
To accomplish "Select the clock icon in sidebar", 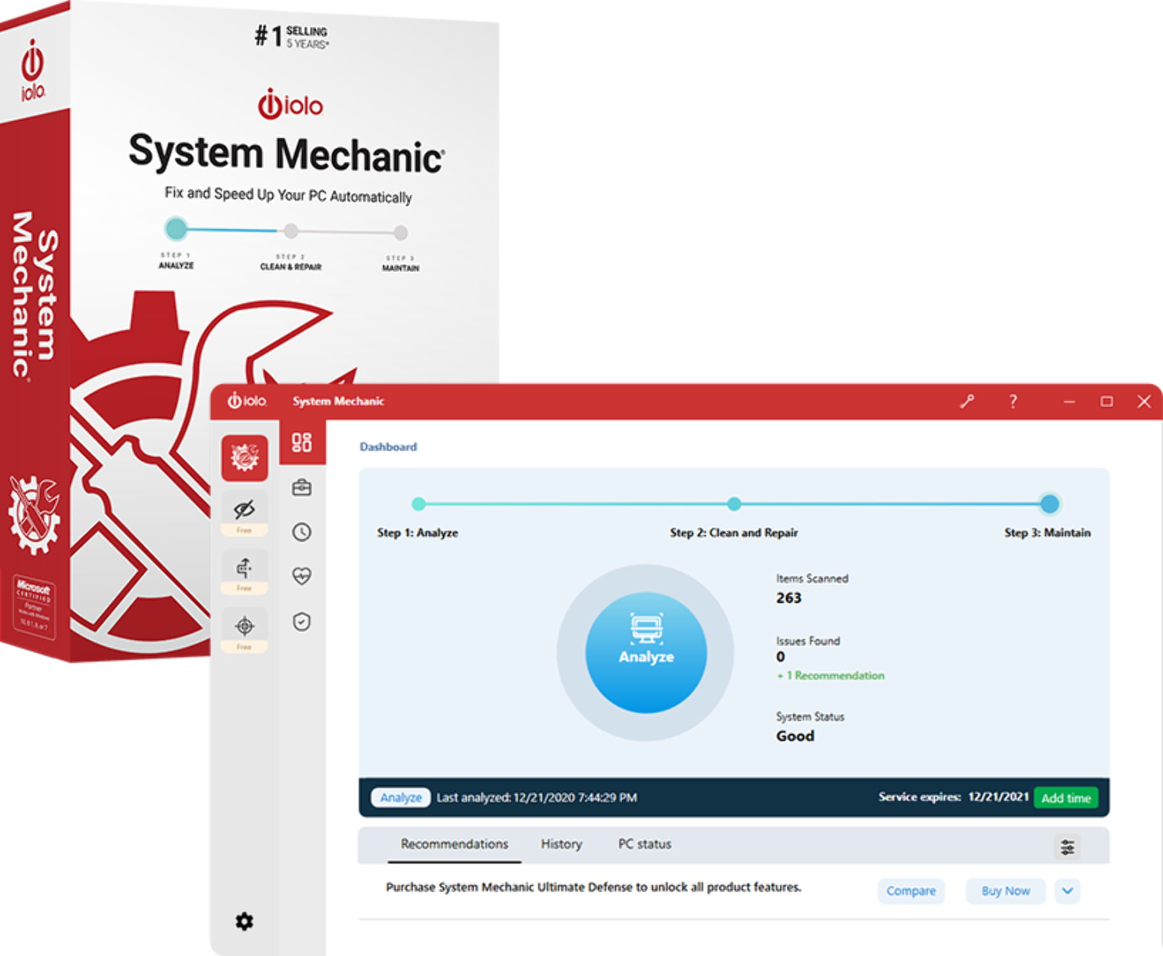I will (x=302, y=532).
